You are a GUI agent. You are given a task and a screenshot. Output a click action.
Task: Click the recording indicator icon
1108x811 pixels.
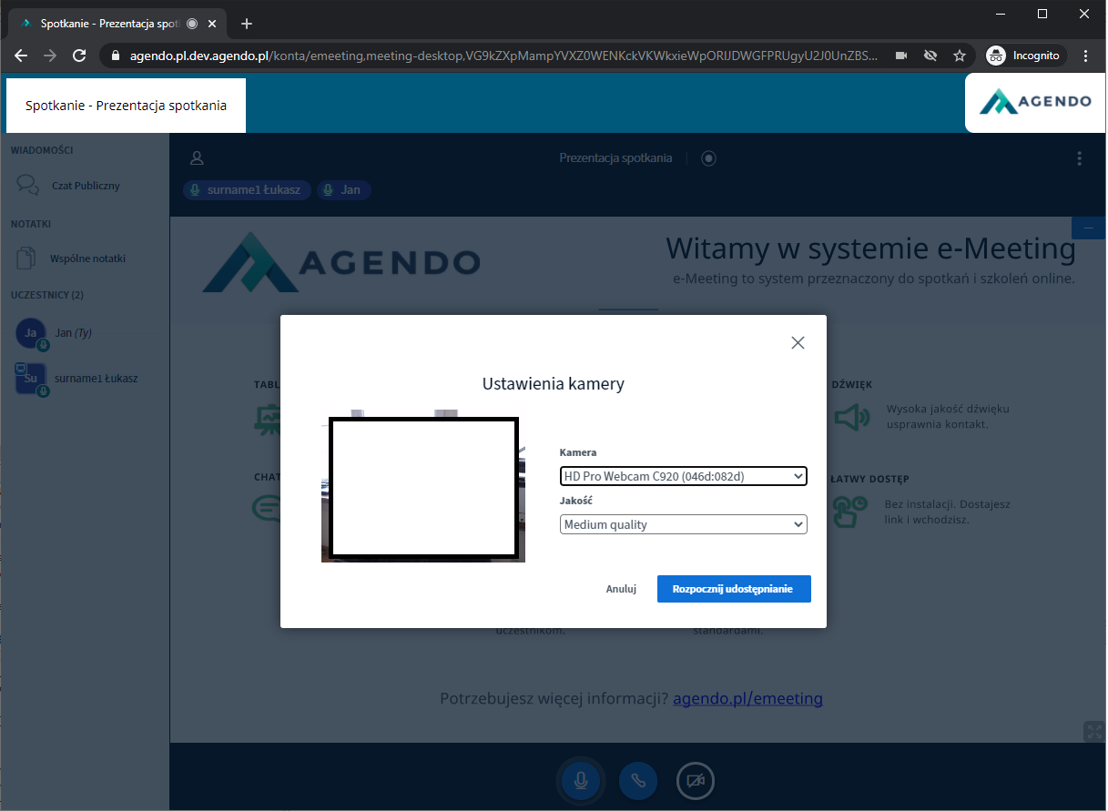point(708,158)
